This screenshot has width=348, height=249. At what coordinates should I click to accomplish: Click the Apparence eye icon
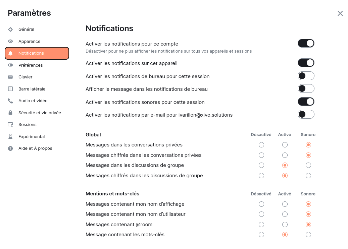point(10,42)
